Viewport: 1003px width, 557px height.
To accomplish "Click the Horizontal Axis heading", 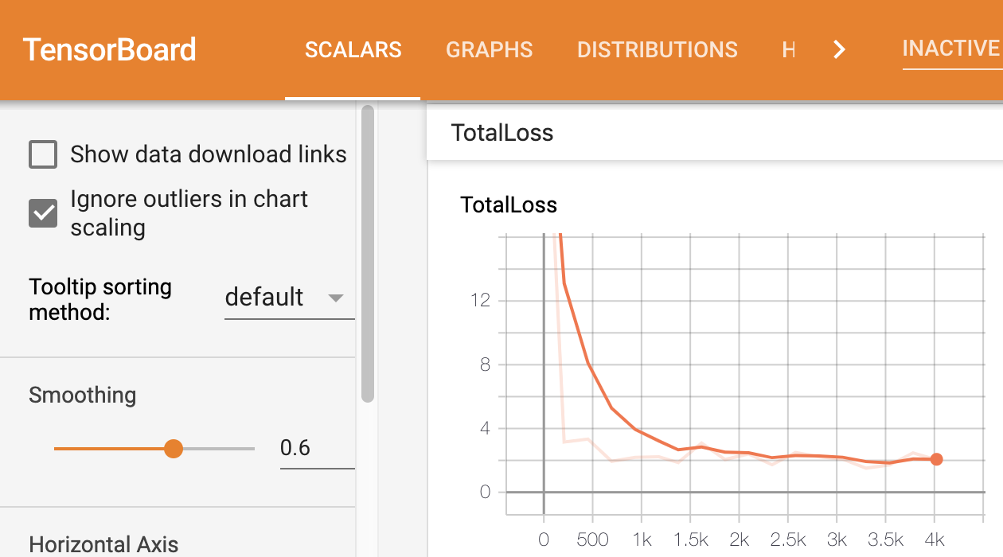I will click(x=103, y=545).
